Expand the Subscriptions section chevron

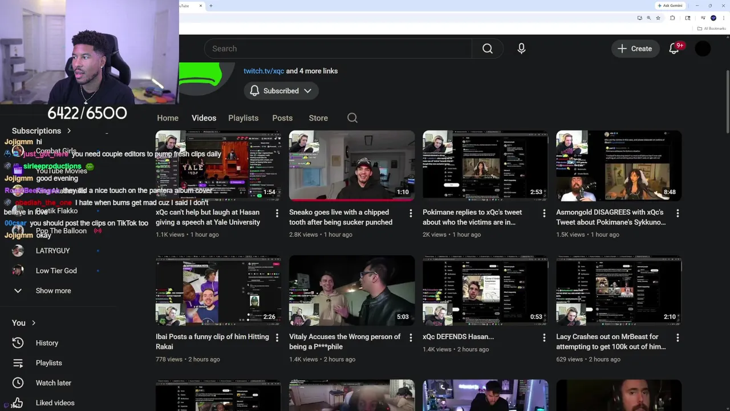point(69,131)
